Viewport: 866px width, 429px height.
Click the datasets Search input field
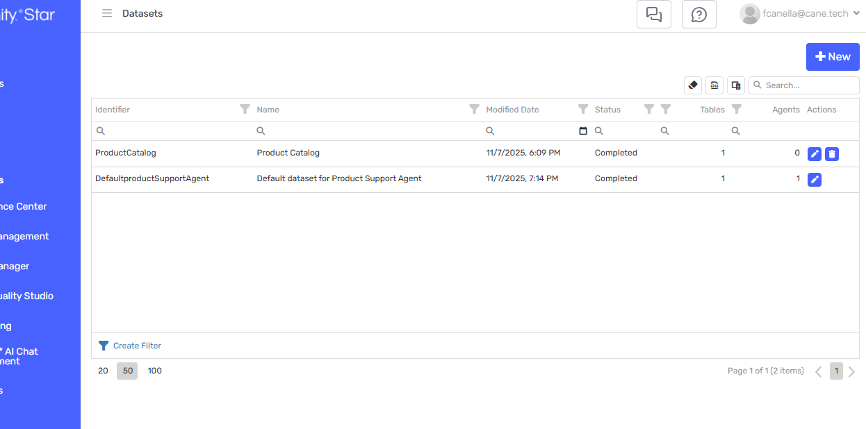point(809,85)
